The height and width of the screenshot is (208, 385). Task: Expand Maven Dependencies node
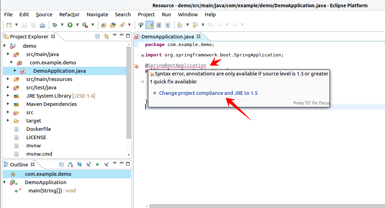[x=8, y=104]
